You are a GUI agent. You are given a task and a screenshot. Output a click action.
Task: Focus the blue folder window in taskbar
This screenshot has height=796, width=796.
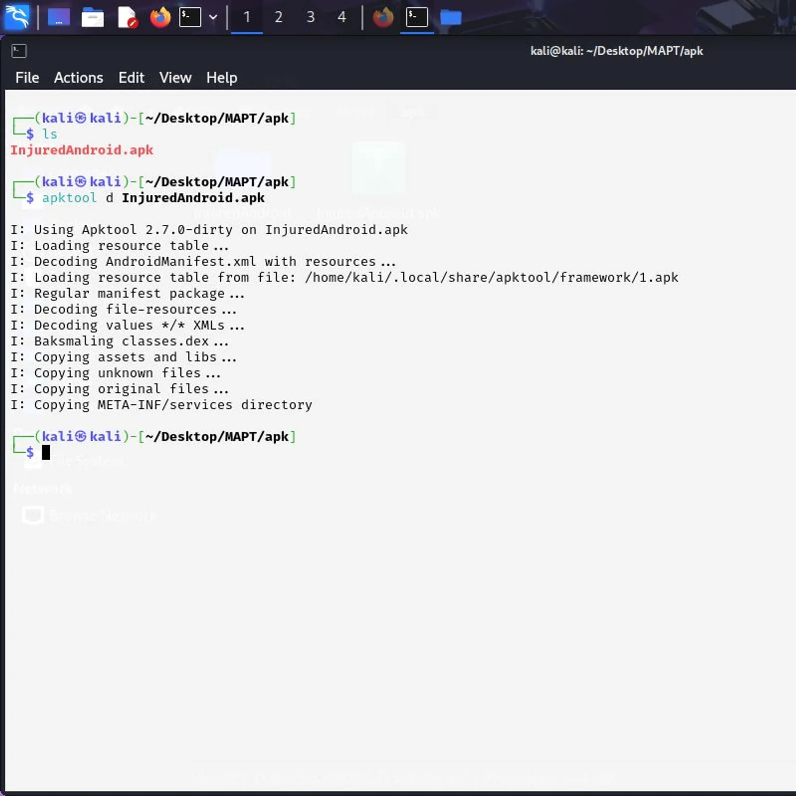click(x=451, y=17)
